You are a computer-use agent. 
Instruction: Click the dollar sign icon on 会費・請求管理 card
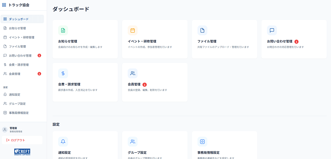click(x=63, y=73)
